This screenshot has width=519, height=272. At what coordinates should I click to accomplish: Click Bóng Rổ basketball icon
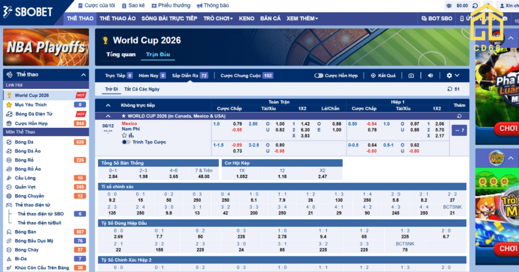point(9,160)
